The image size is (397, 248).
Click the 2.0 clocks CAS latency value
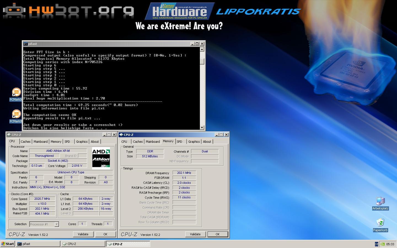184,183
